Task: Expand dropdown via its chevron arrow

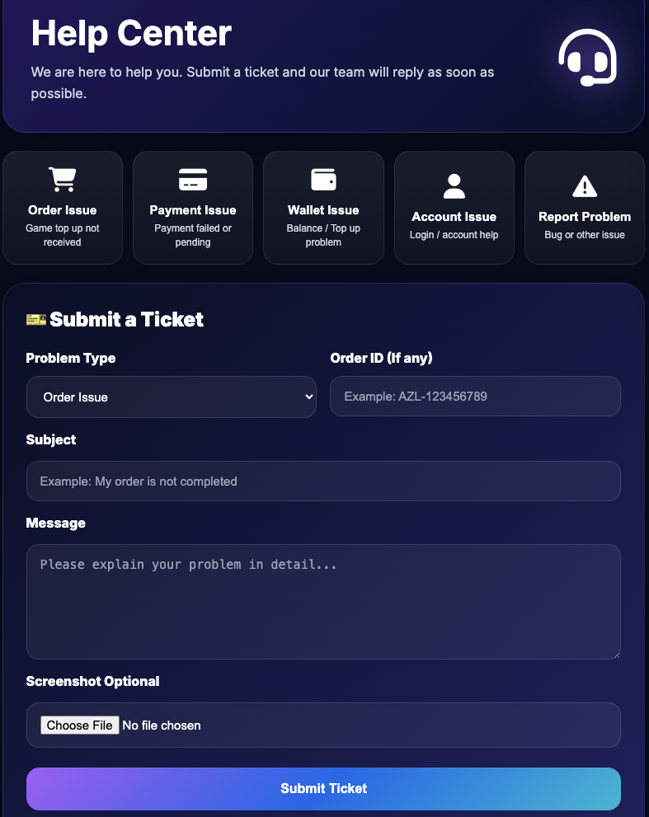Action: tap(308, 397)
